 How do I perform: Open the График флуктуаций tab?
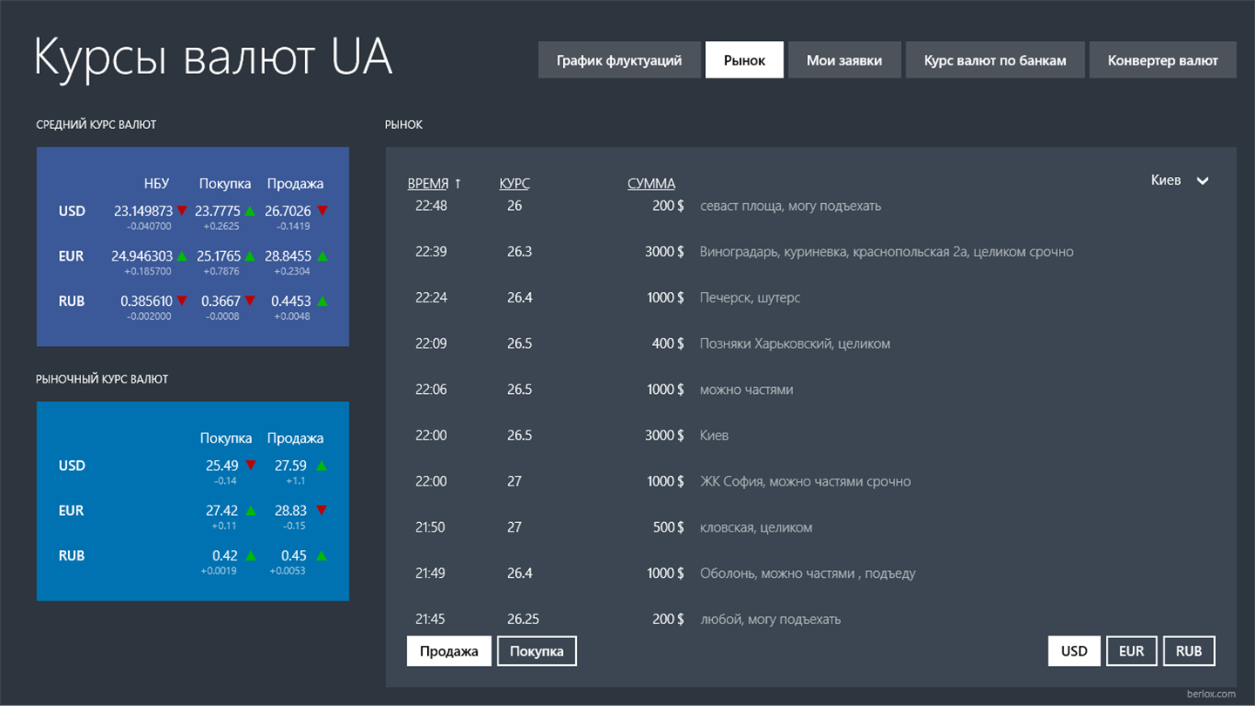619,60
